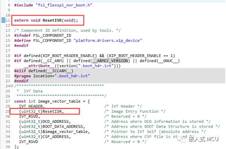Image resolution: width=226 pixels, height=149 pixels.
Task: Click the #pragma location line
Action: tap(52, 76)
